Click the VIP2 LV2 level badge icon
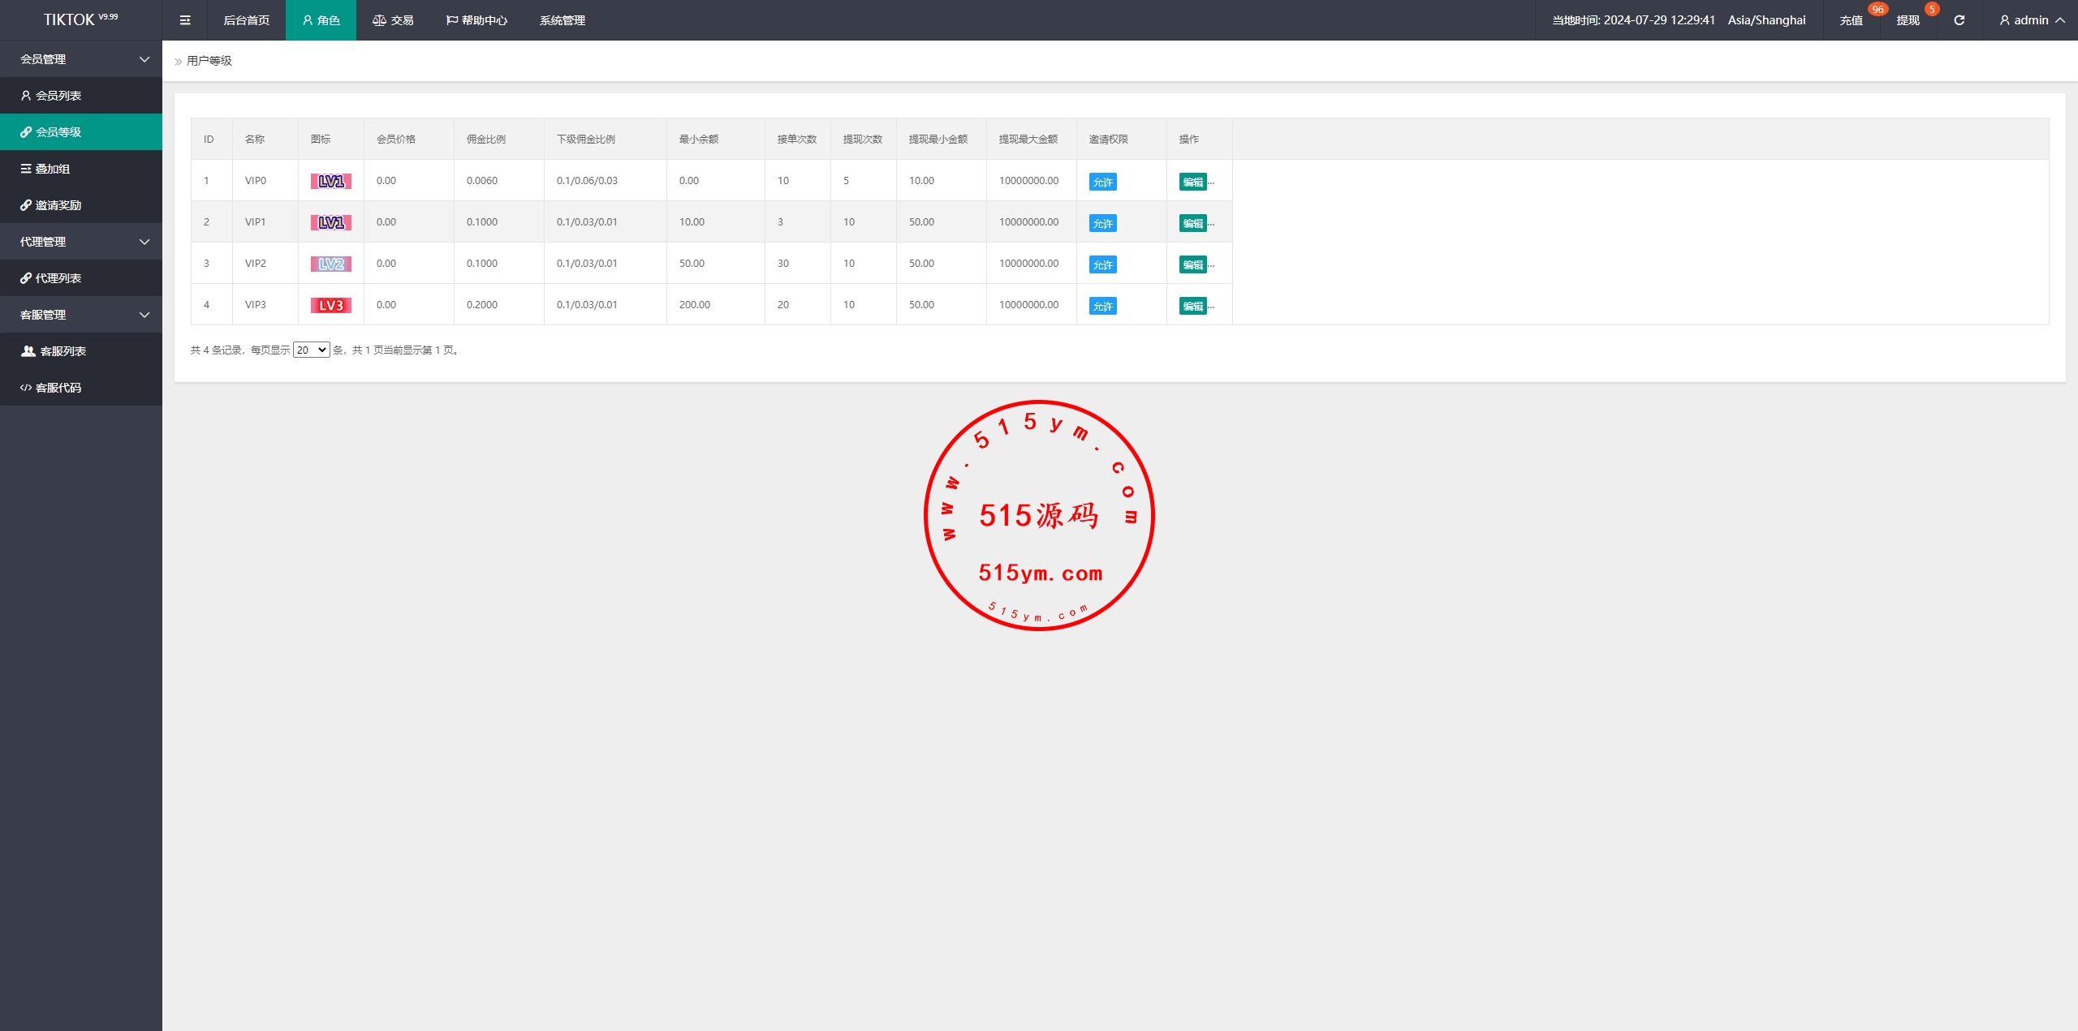 330,264
